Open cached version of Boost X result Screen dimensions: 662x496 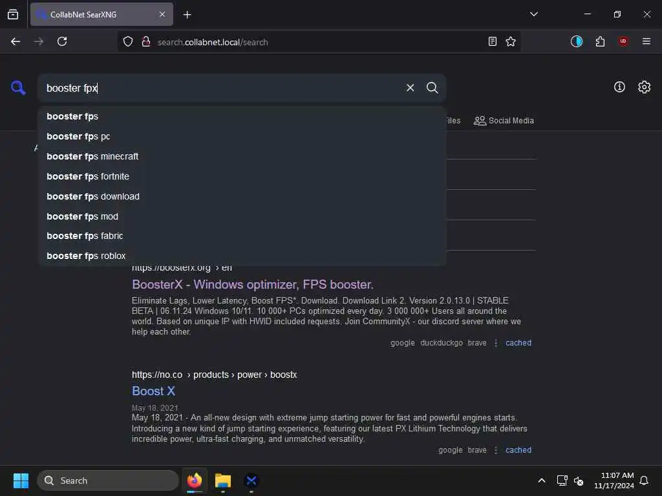click(x=518, y=450)
